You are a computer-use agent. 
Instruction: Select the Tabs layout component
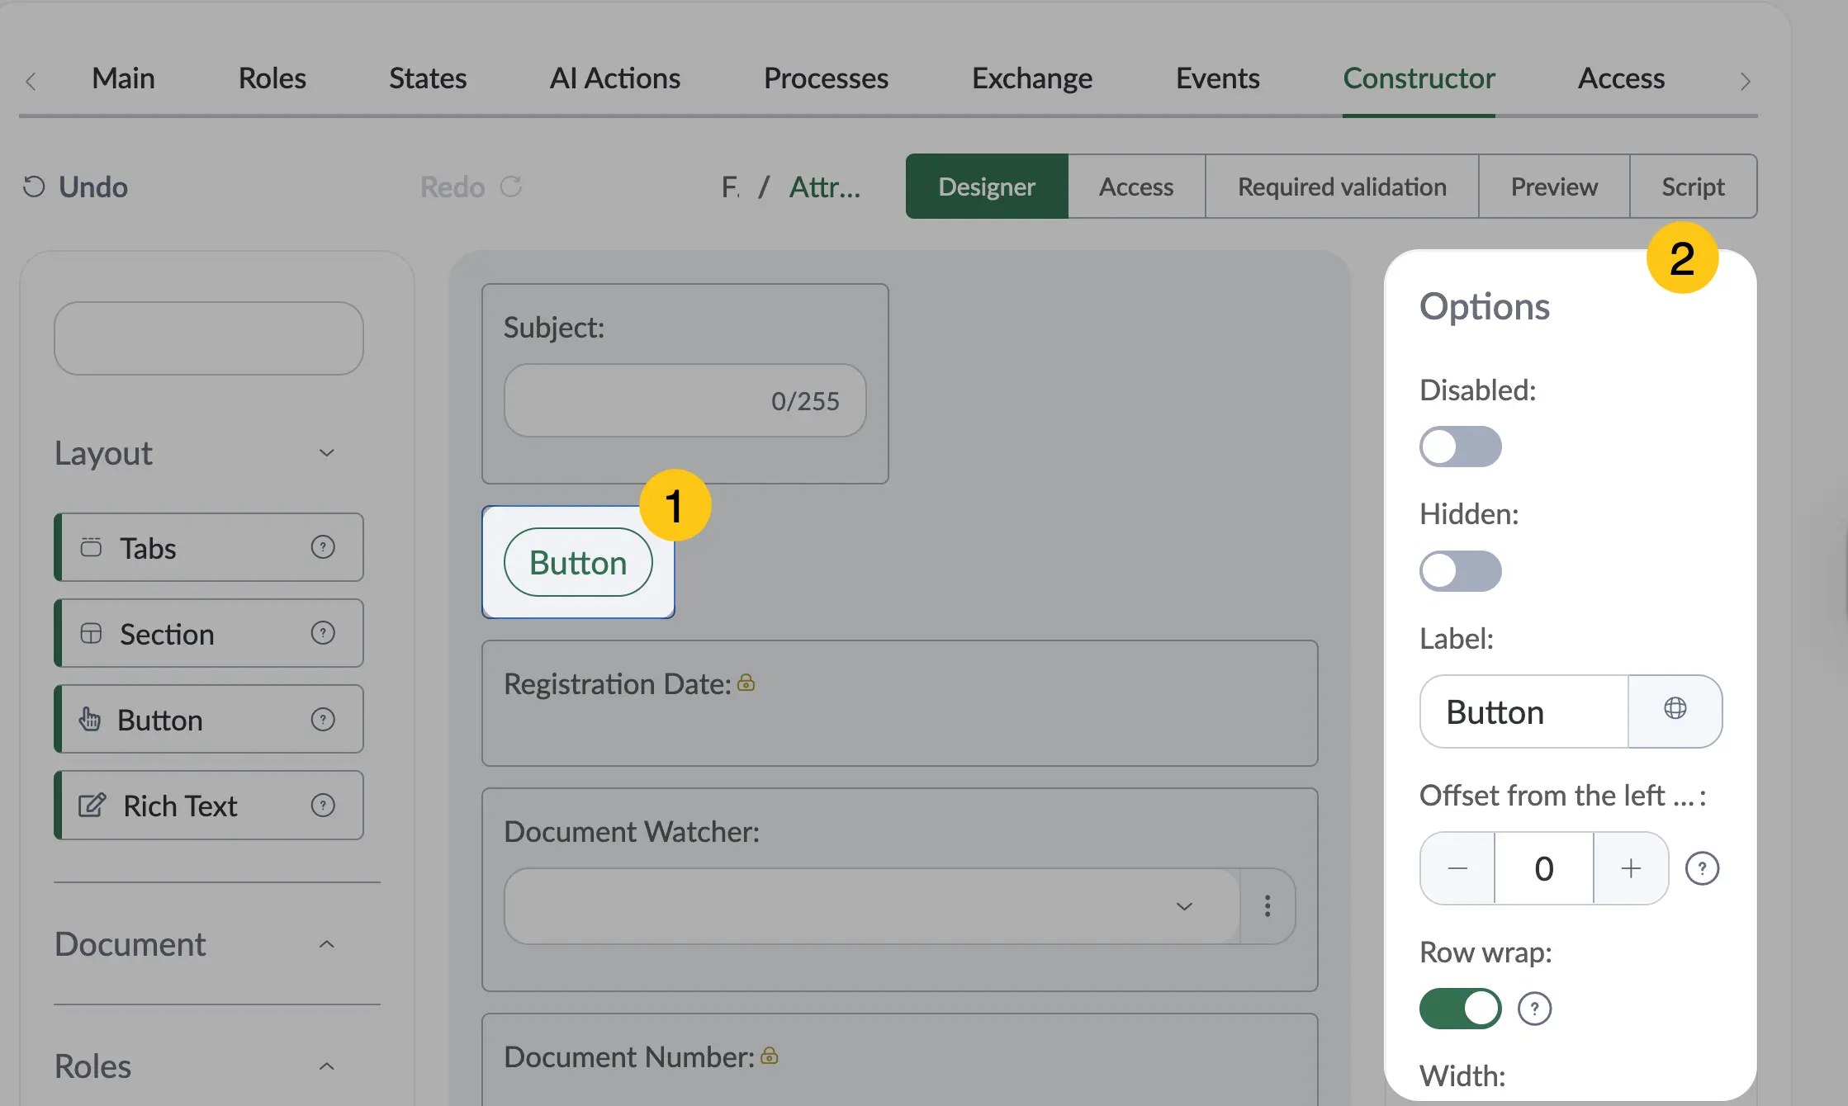[209, 547]
